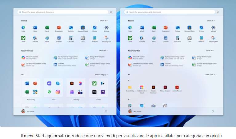Open the Productivity category group
Screen dimensions: 236x139
30,88
